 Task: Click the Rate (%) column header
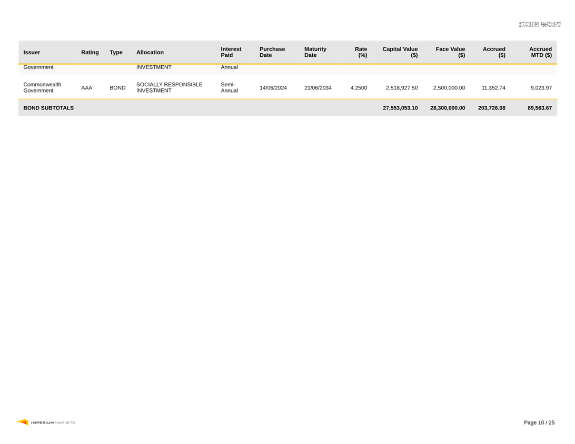point(361,52)
